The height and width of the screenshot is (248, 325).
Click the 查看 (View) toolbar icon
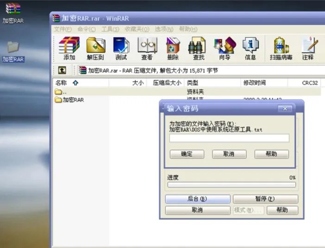click(147, 48)
